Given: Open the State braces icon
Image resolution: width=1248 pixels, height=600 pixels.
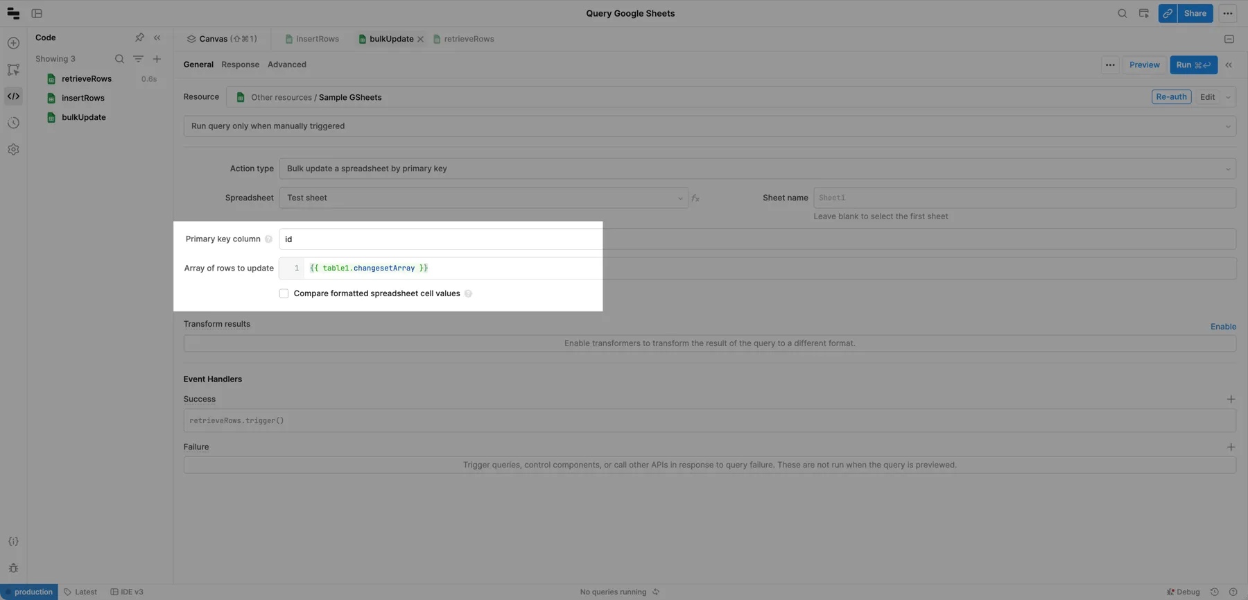Looking at the screenshot, I should (x=13, y=541).
